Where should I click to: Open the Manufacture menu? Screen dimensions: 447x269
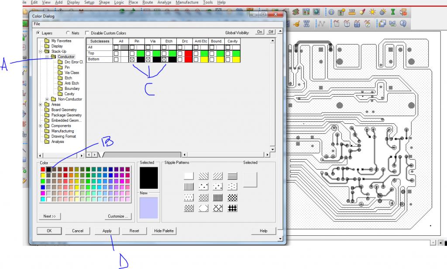[x=187, y=2]
